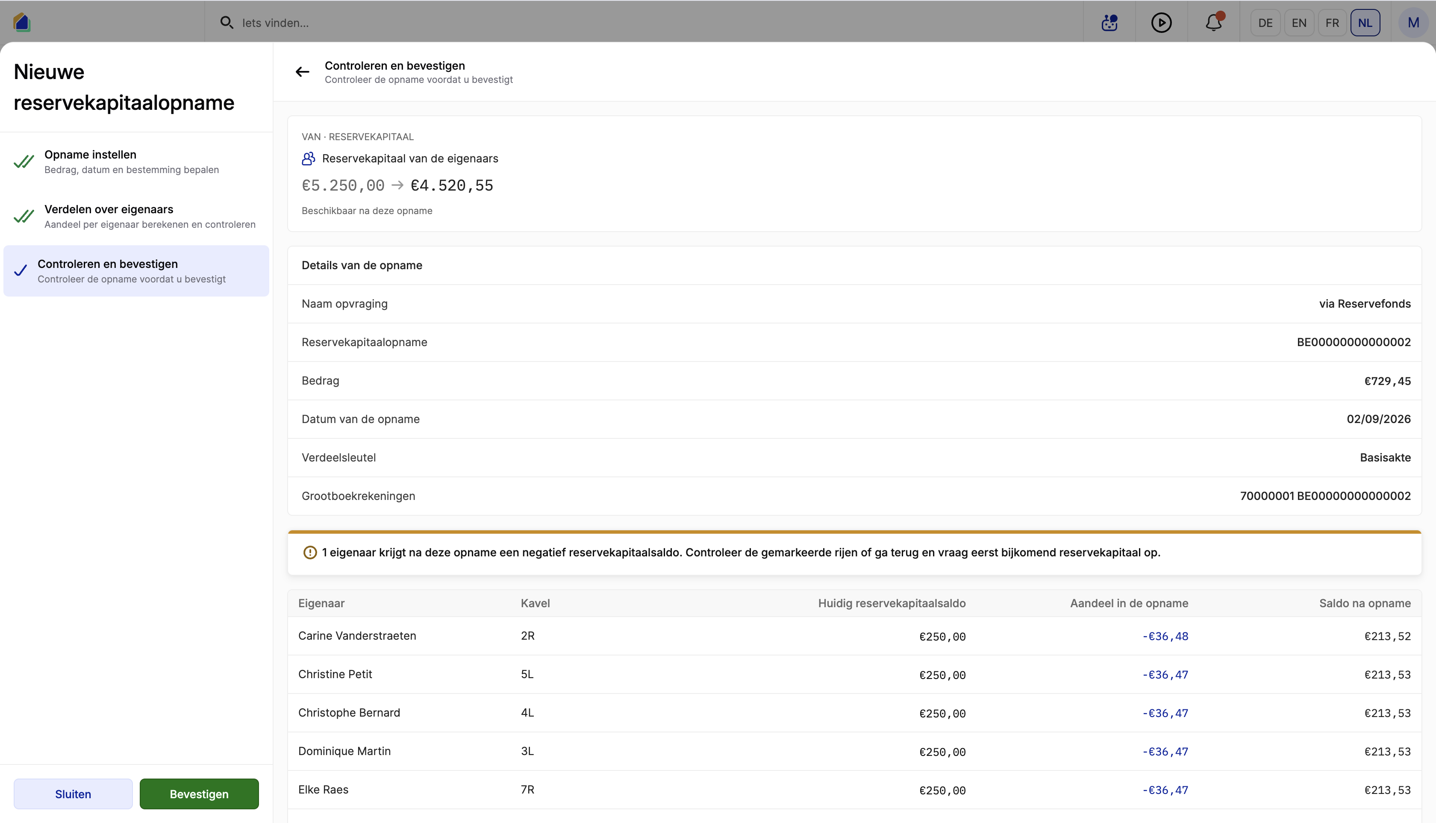Select the NL language option

[x=1365, y=23]
